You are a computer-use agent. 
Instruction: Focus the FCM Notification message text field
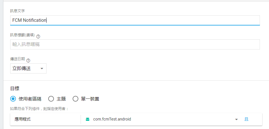click(135, 20)
